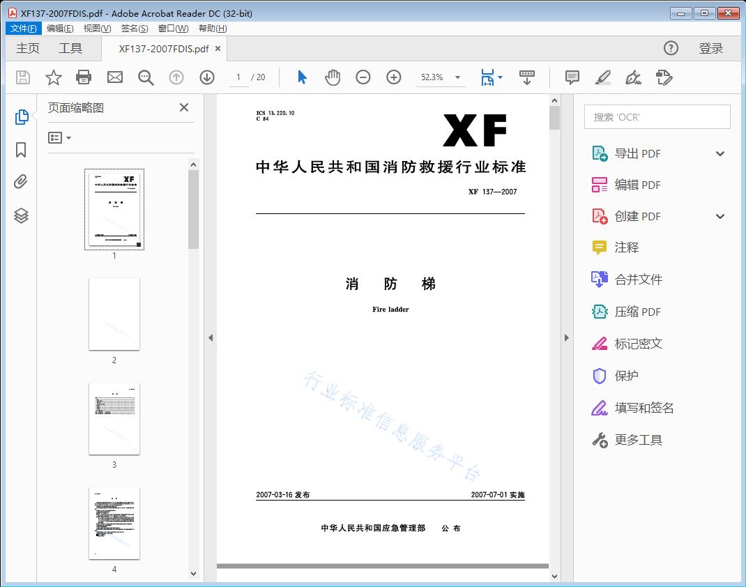Print the open PDF document

[84, 77]
